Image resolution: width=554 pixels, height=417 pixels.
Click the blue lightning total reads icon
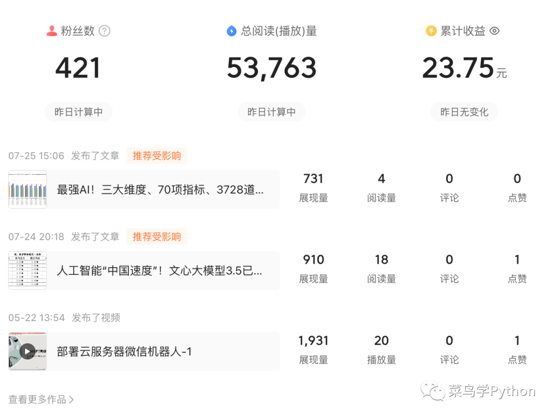click(x=231, y=31)
